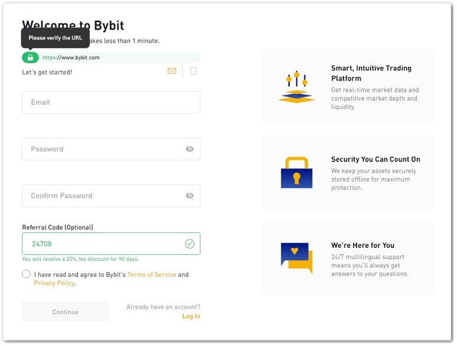Click the assets stored offline description
This screenshot has height=346, width=457.
coord(374,179)
